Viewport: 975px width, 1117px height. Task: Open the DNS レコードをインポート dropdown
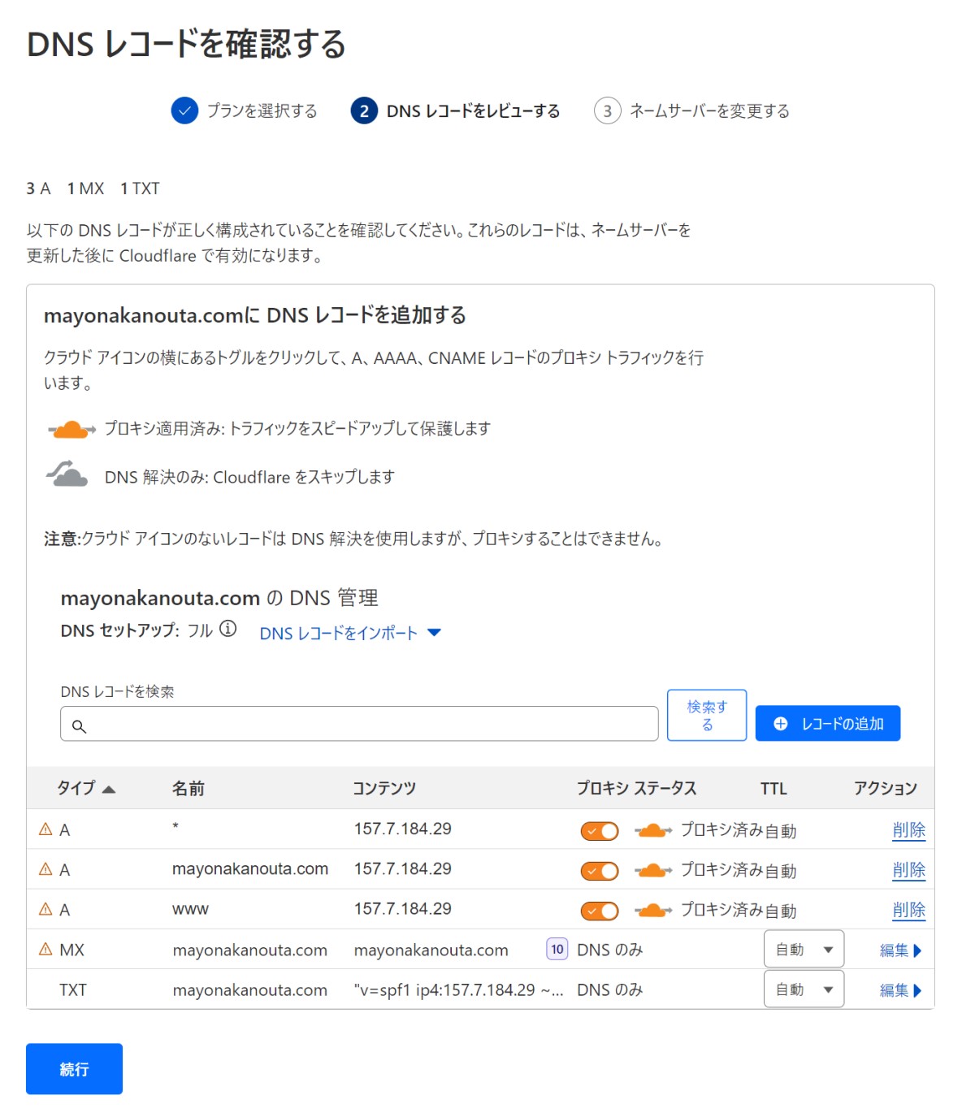click(x=350, y=633)
